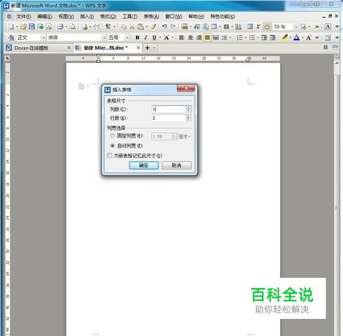
Task: Open the 帮助(H) menu
Action: pos(196,16)
